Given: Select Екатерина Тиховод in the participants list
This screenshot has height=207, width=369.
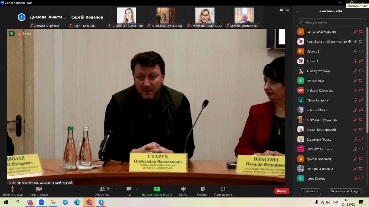Looking at the screenshot, I should click(330, 169).
